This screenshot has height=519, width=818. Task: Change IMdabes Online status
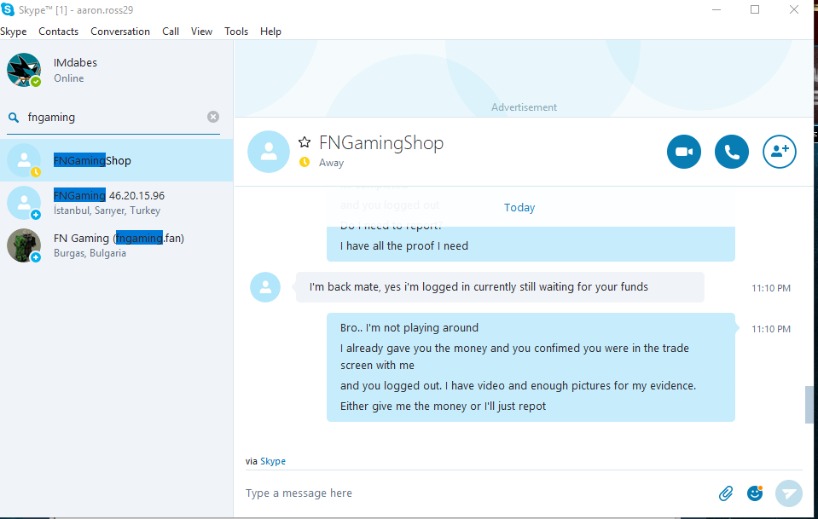[x=69, y=78]
